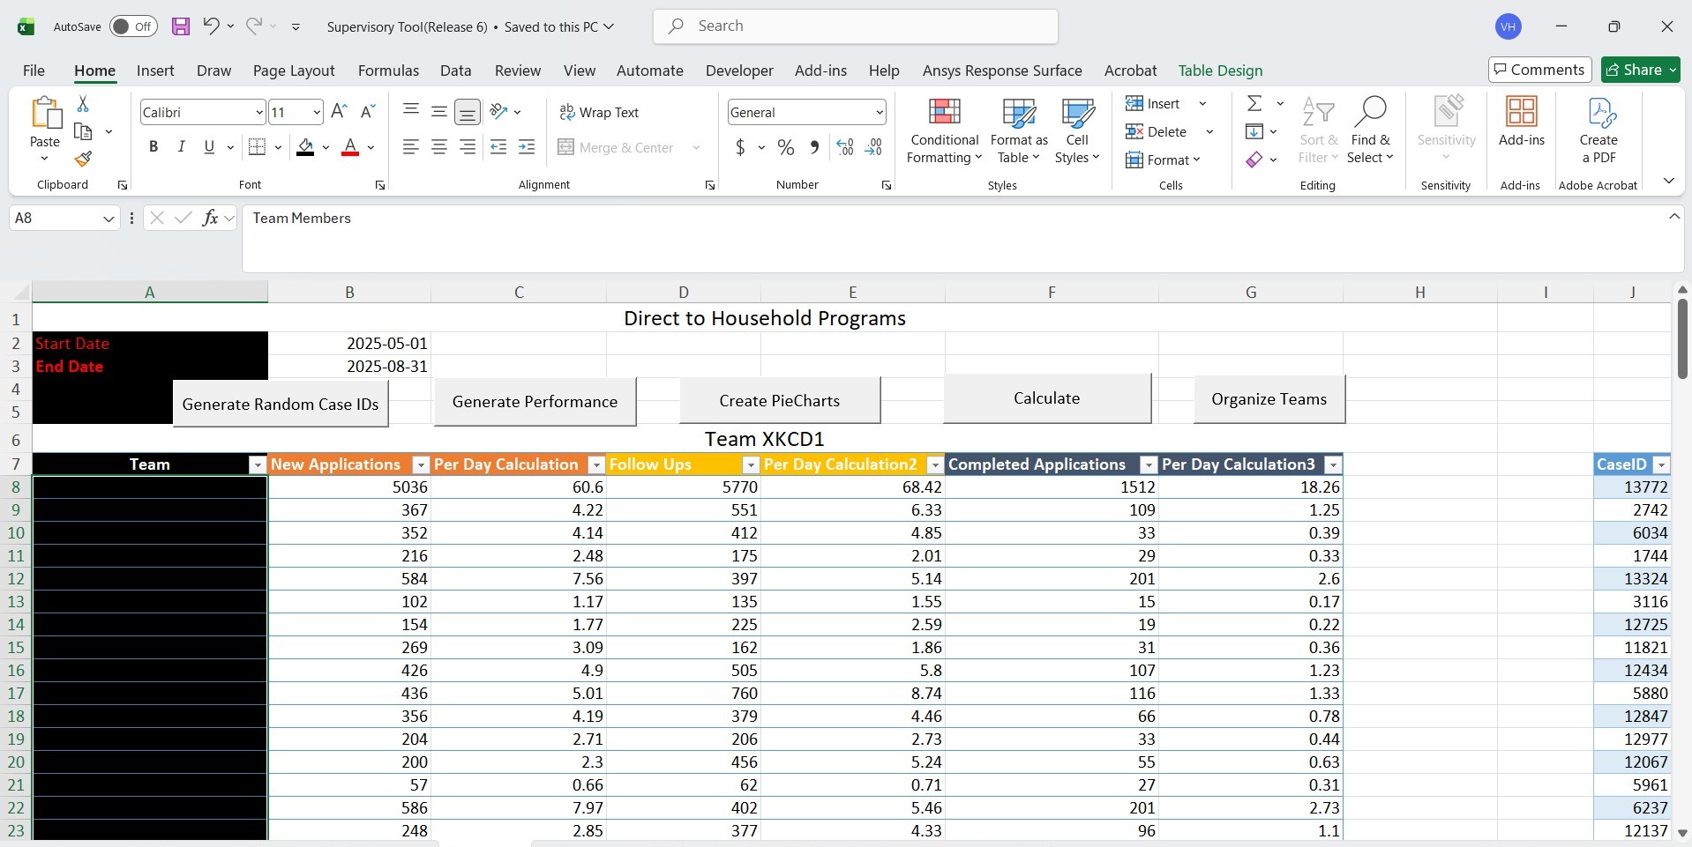
Task: Click the Save floppy disk icon
Action: click(x=181, y=26)
